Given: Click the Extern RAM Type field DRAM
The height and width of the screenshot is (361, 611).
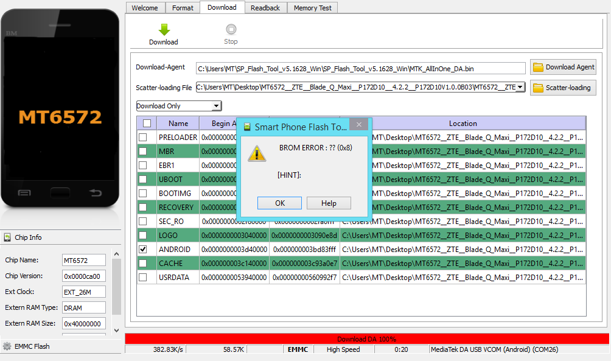Looking at the screenshot, I should [84, 307].
